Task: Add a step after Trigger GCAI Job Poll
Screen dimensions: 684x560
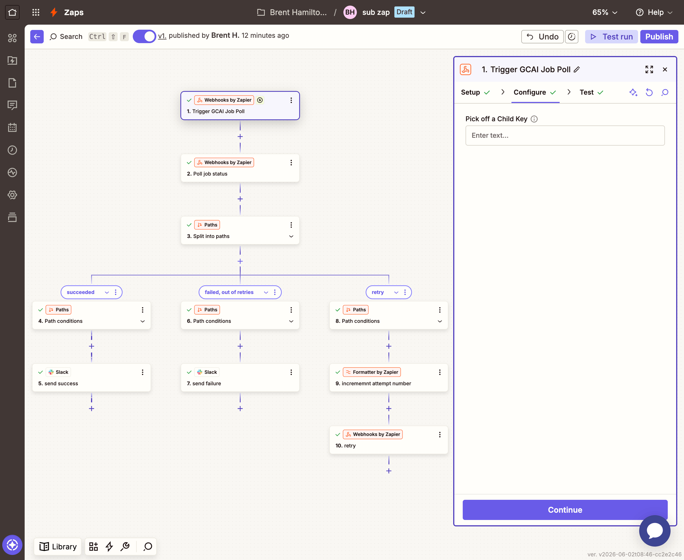Action: pyautogui.click(x=240, y=137)
